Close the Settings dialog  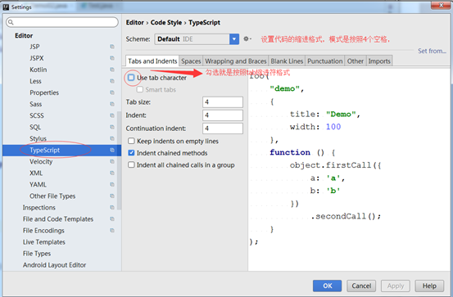tap(441, 5)
